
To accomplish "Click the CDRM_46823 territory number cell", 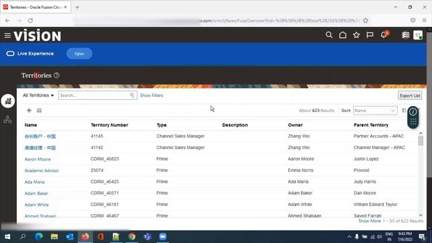I will (105, 159).
